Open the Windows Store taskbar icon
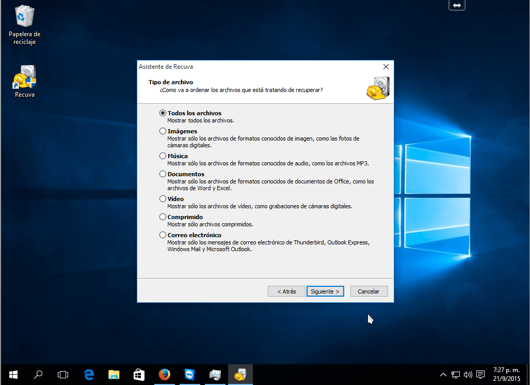Screen dimensions: 530x385 pyautogui.click(x=139, y=375)
